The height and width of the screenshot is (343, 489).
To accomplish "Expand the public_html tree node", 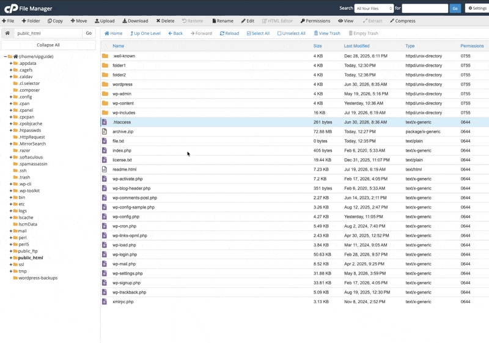I will click(11, 258).
